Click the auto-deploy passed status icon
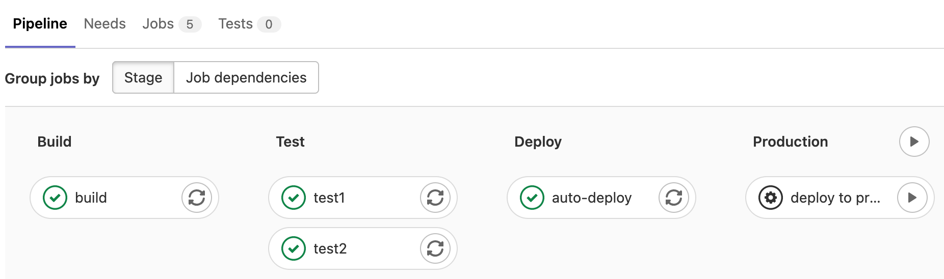944x279 pixels. coord(532,198)
